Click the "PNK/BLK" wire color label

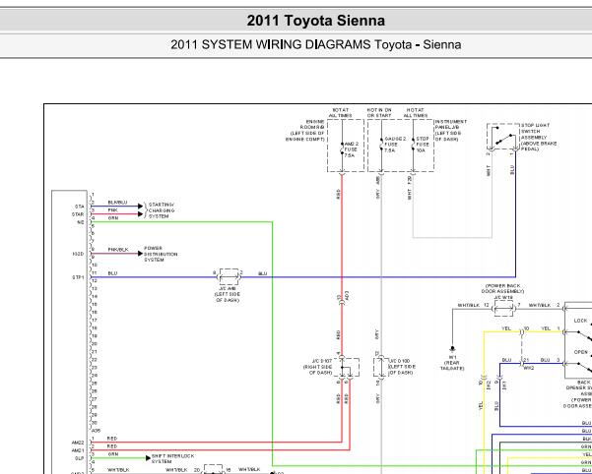coord(118,250)
